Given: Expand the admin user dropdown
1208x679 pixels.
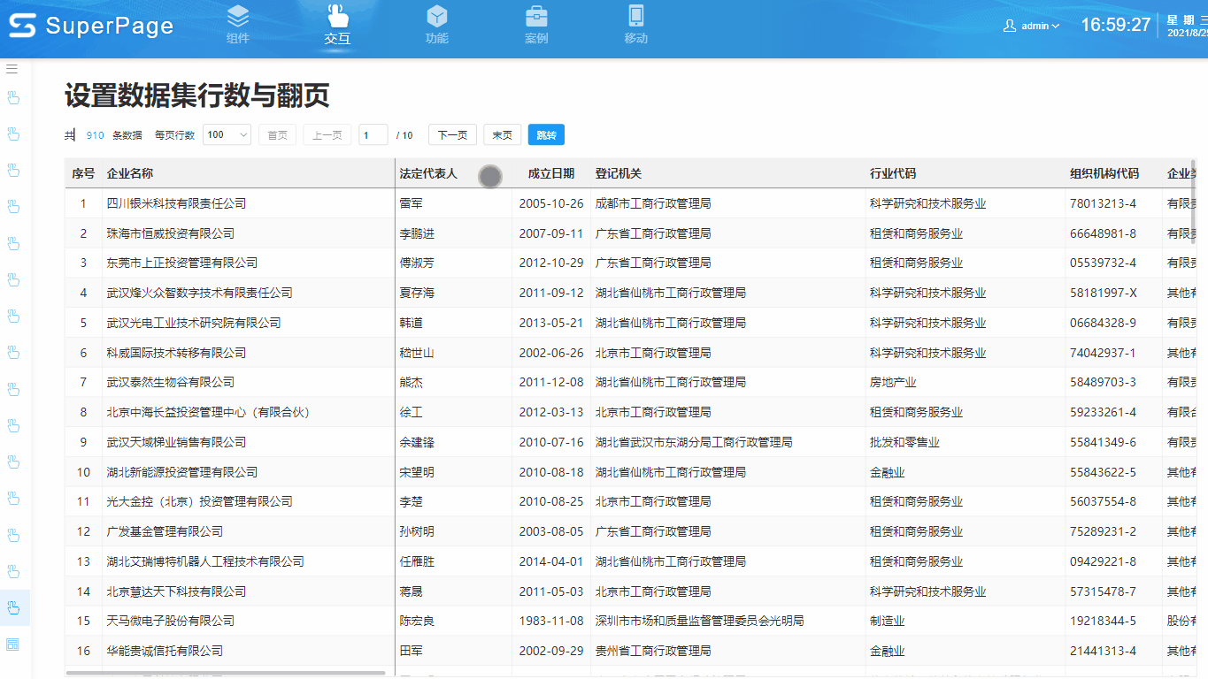Looking at the screenshot, I should (1031, 26).
